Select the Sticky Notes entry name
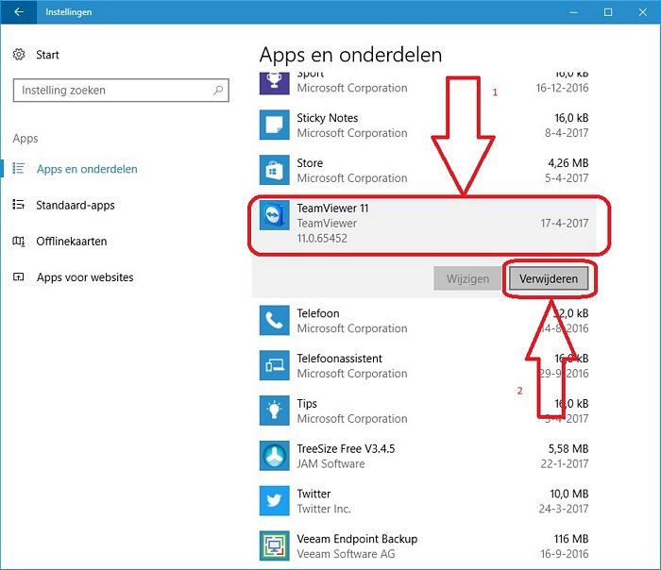The width and height of the screenshot is (661, 570). [327, 118]
